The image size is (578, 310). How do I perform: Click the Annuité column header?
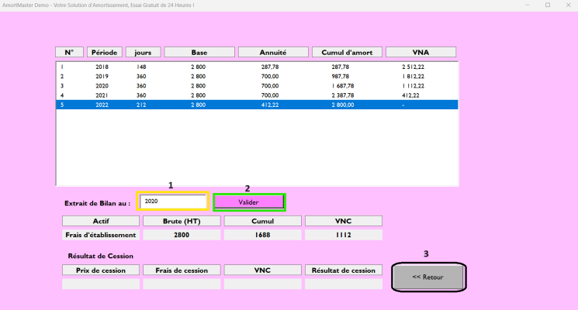pos(273,52)
